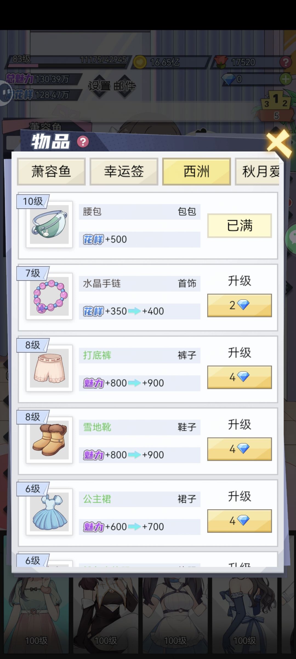The width and height of the screenshot is (296, 659).
Task: Click the question mark beside 物品 title
Action: (83, 142)
